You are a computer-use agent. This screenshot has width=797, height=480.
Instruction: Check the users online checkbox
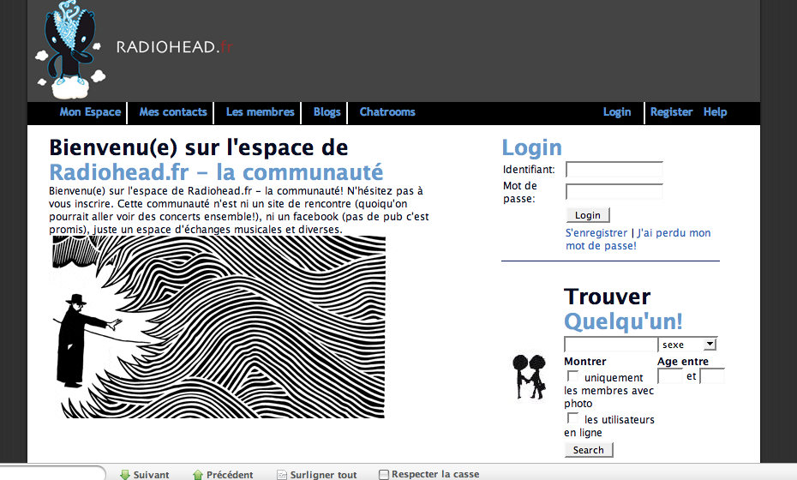tap(572, 418)
